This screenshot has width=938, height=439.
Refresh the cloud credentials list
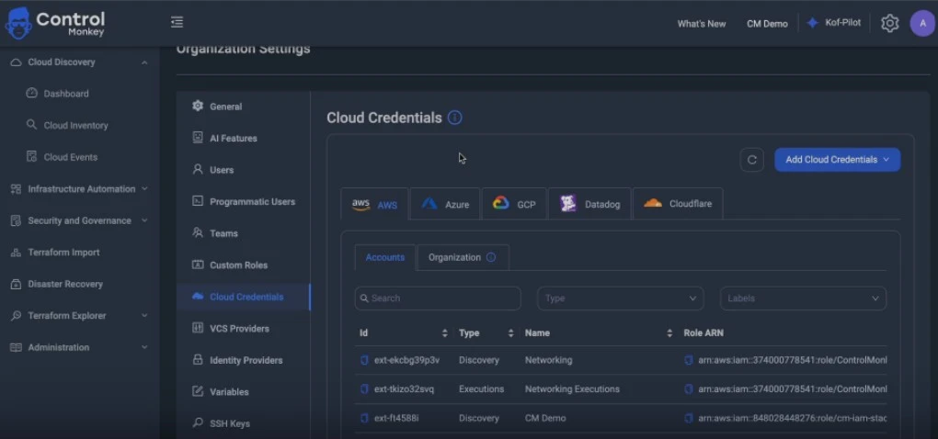pyautogui.click(x=752, y=160)
